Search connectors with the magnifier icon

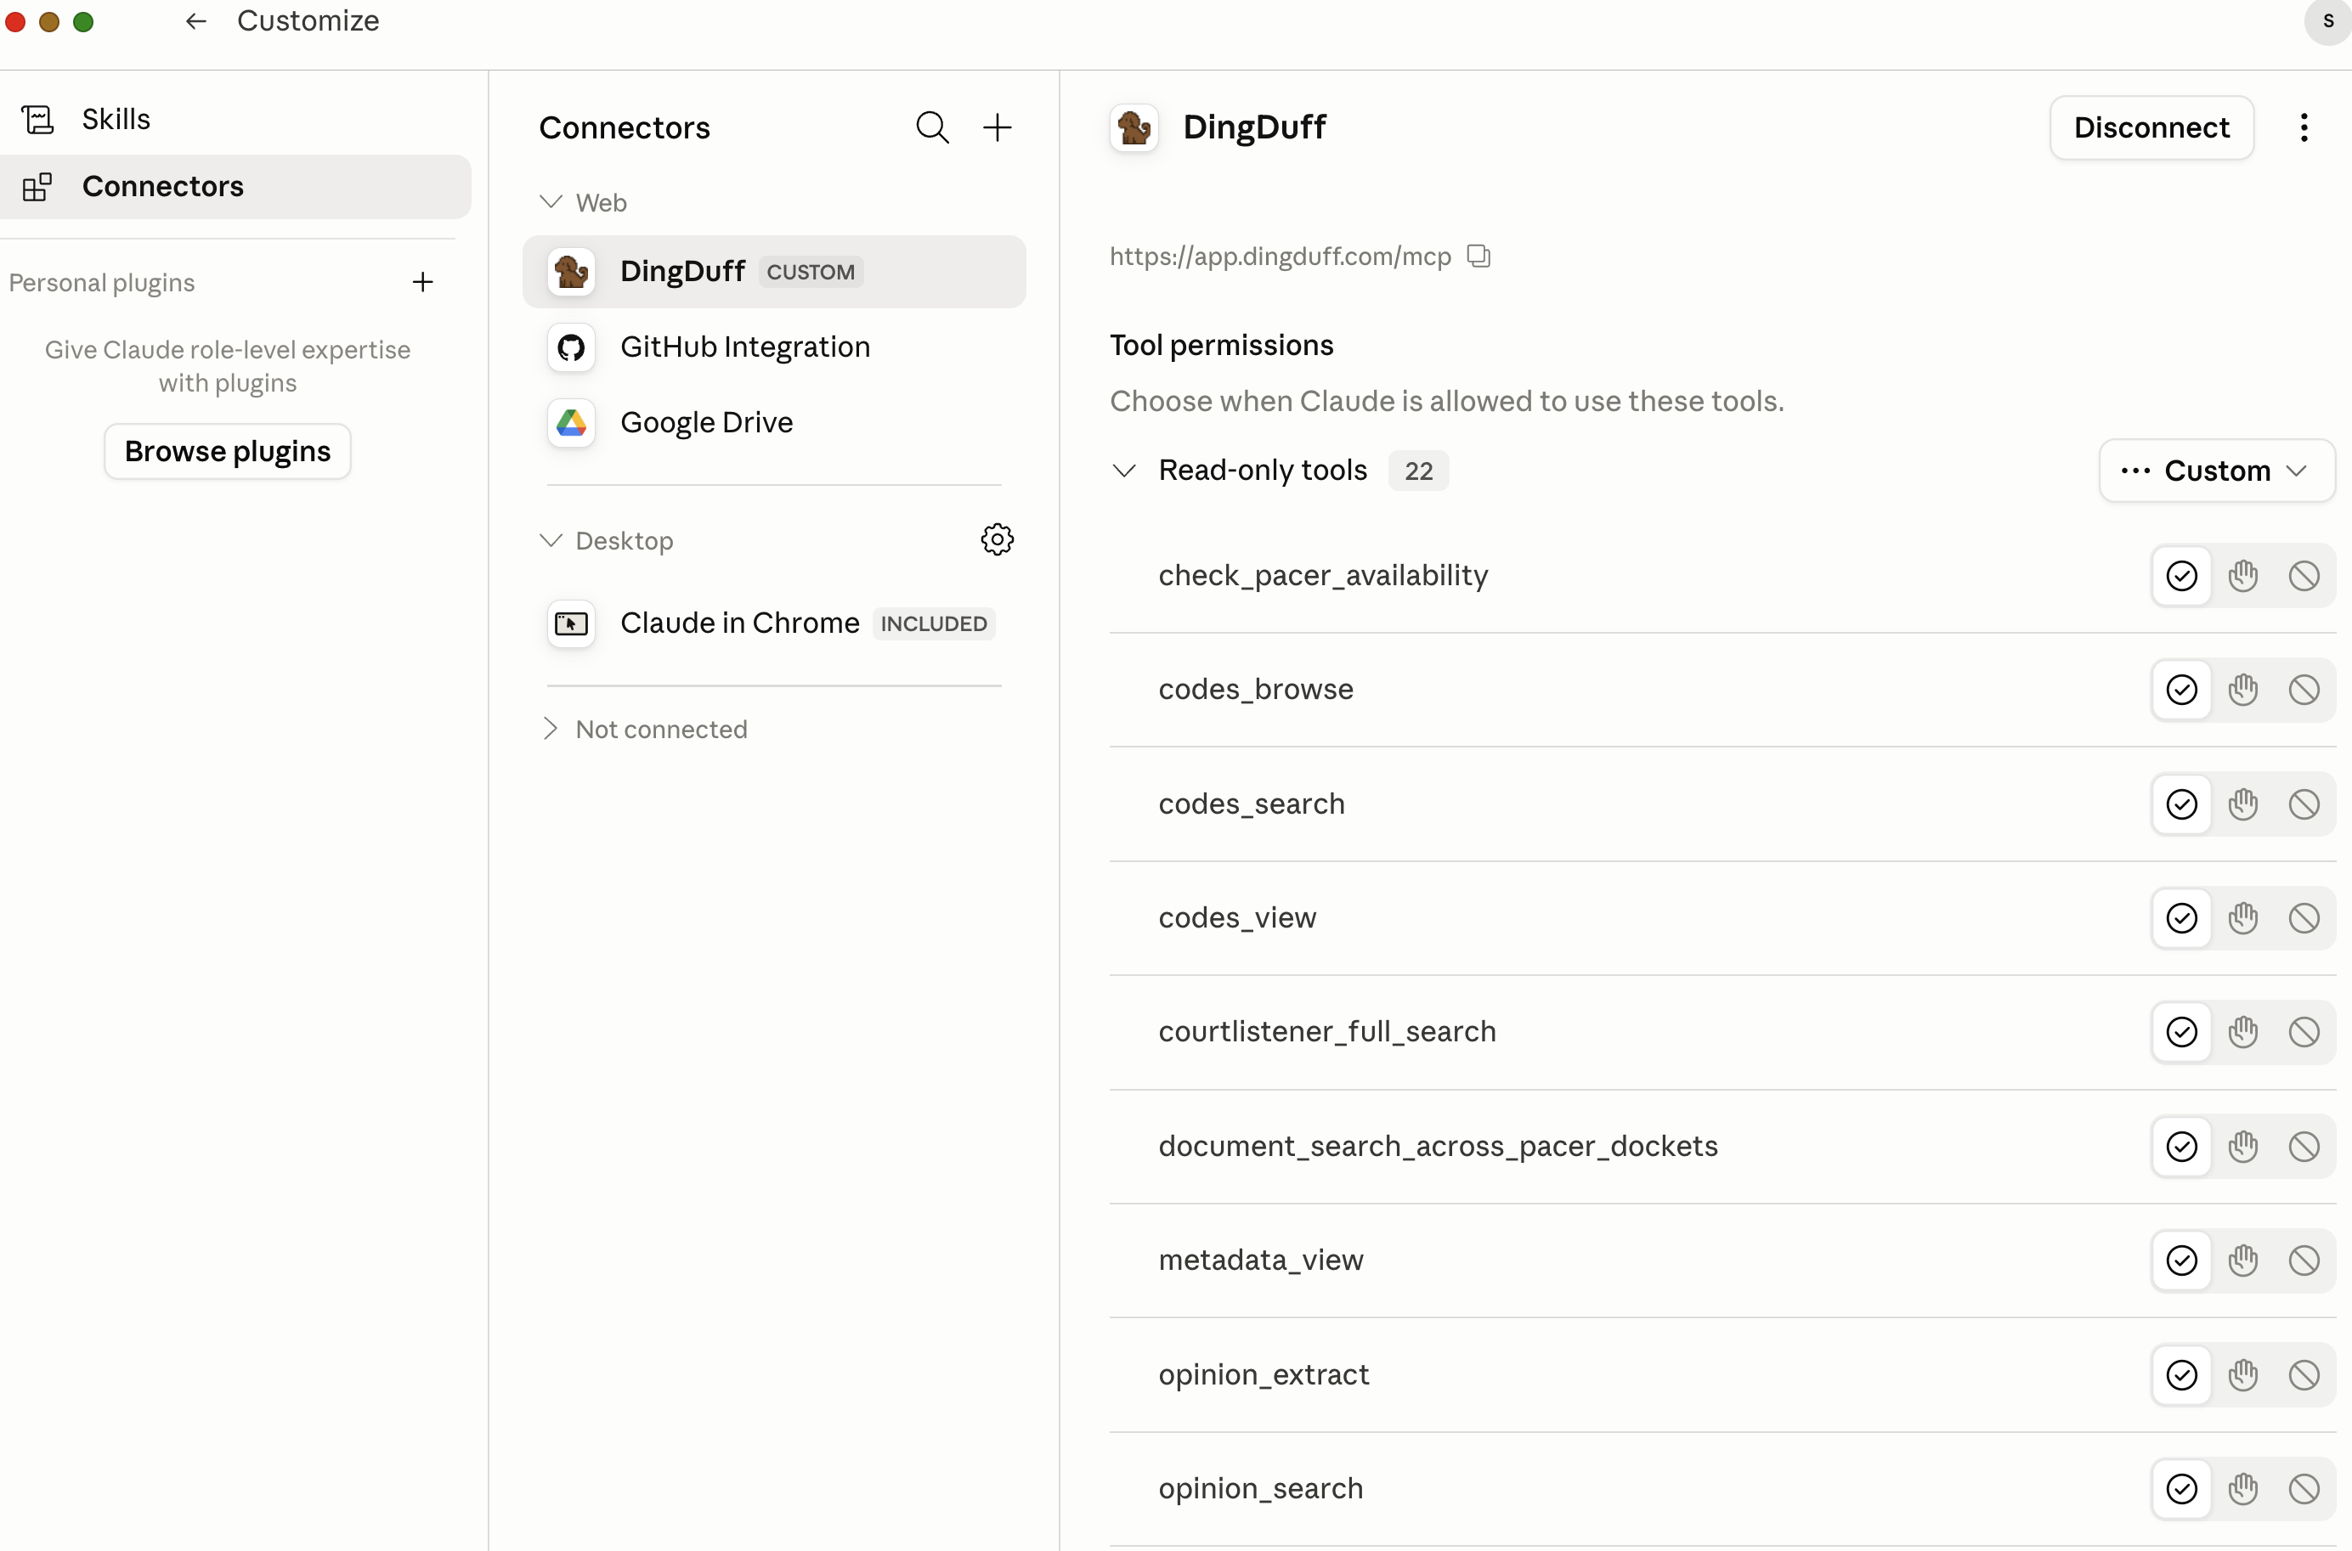tap(932, 127)
